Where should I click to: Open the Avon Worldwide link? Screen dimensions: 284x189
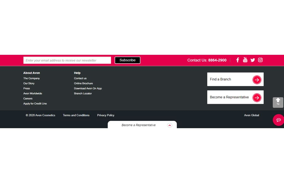point(33,94)
